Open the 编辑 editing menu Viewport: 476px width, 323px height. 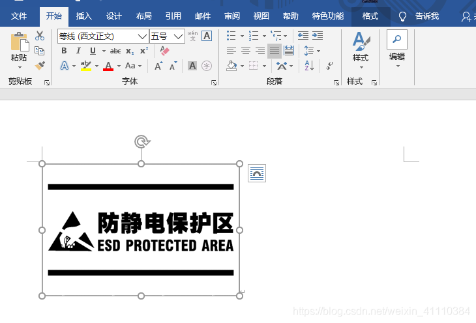[x=397, y=49]
